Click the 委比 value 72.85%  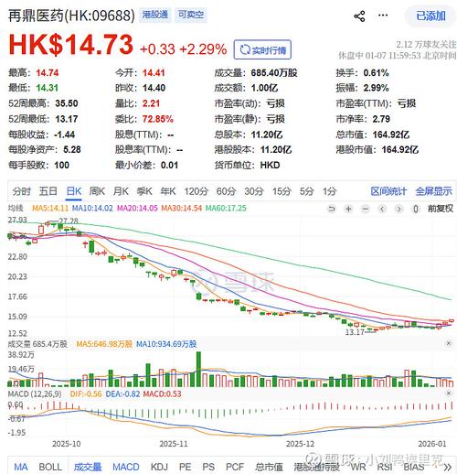coord(158,119)
